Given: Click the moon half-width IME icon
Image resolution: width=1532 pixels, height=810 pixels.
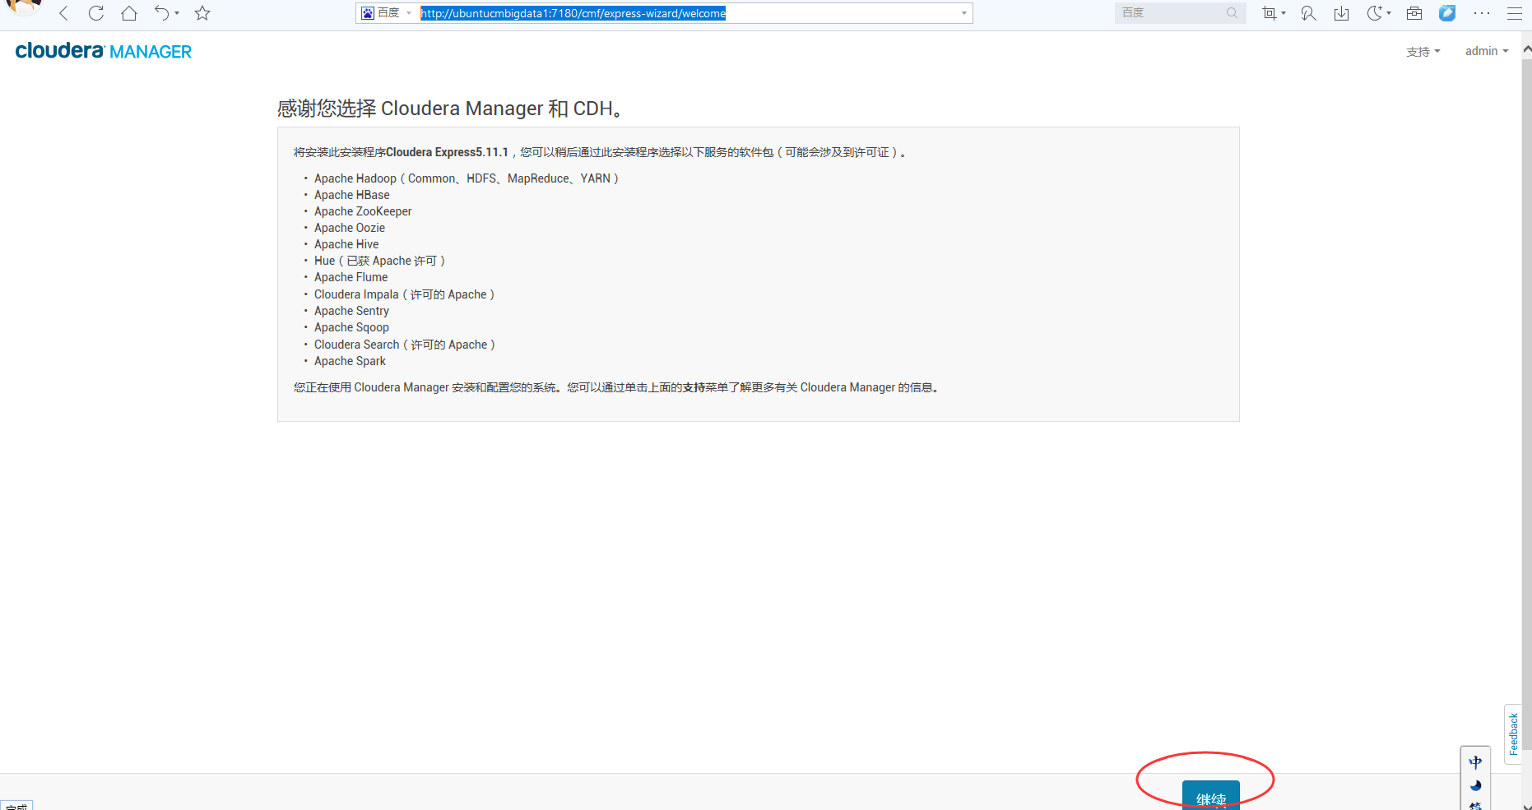Looking at the screenshot, I should tap(1475, 786).
